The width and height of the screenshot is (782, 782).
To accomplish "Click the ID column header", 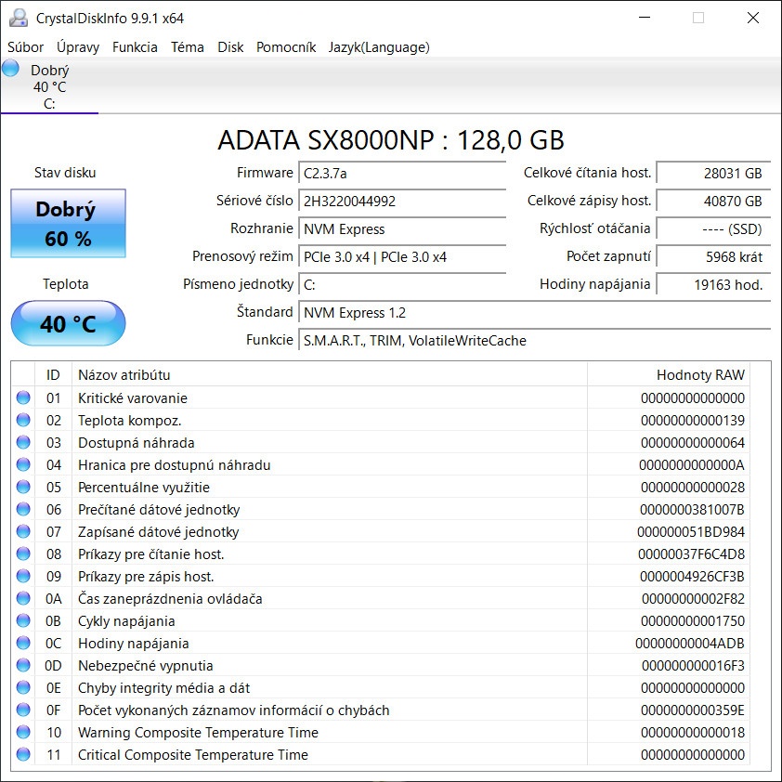I will pyautogui.click(x=53, y=374).
